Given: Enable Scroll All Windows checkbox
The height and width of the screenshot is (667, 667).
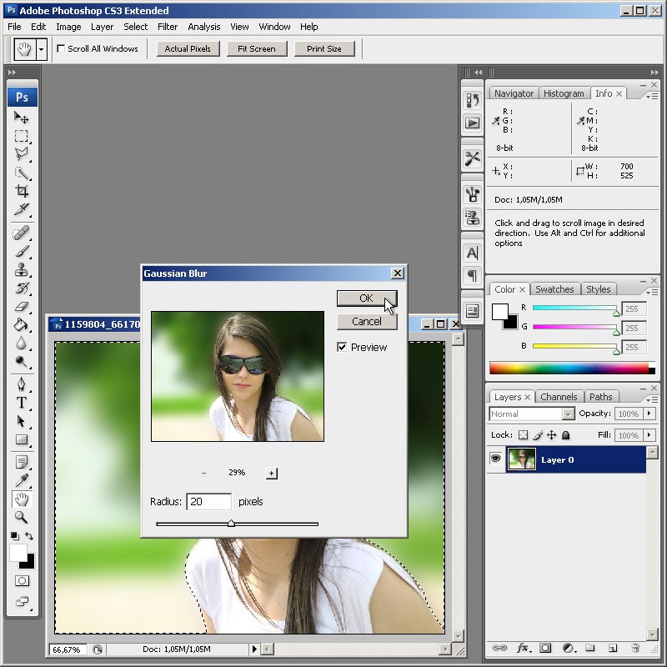Looking at the screenshot, I should [61, 48].
